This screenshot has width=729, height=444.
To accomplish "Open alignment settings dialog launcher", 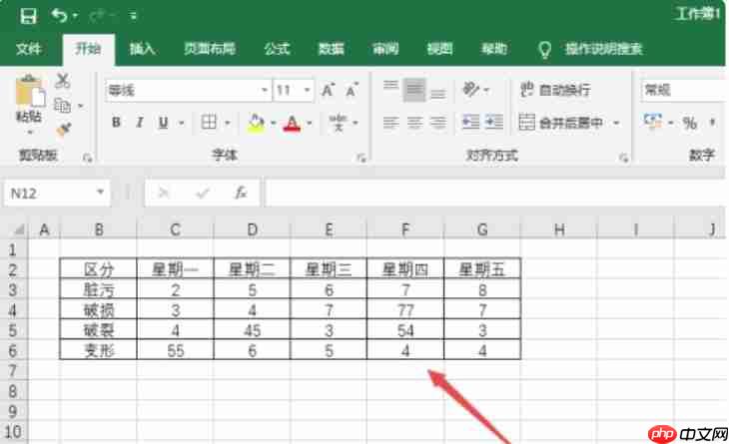I will 623,159.
